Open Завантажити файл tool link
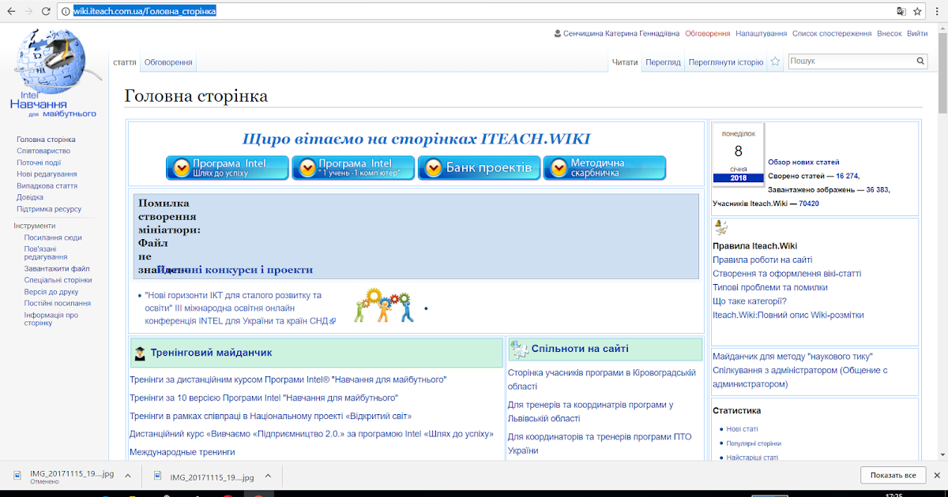Screen dimensions: 948x497 pyautogui.click(x=57, y=268)
